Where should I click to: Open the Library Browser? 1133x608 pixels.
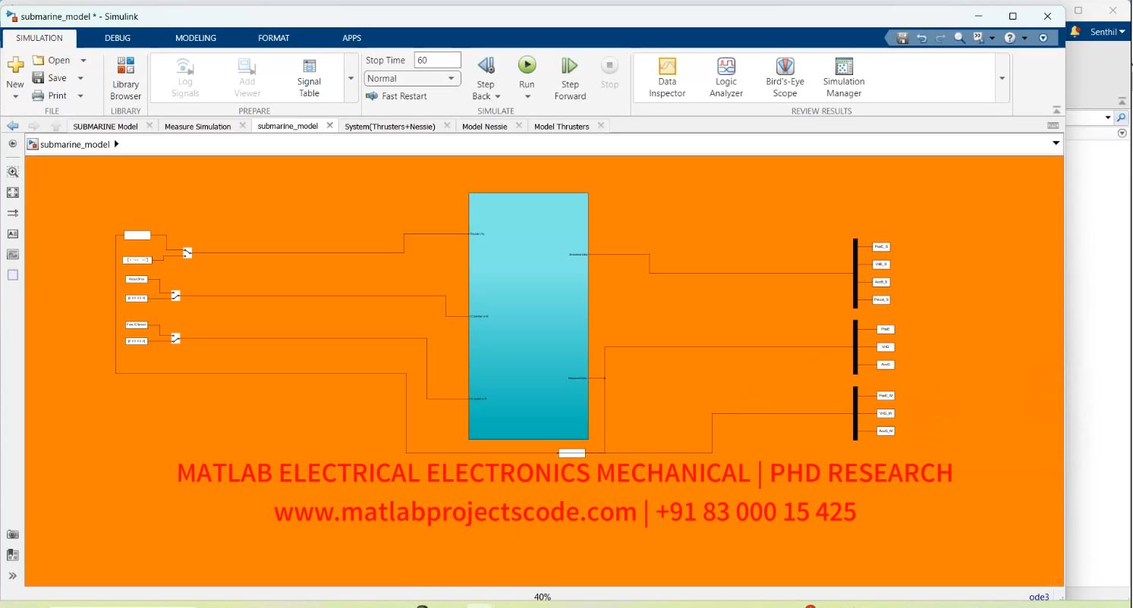click(x=124, y=76)
